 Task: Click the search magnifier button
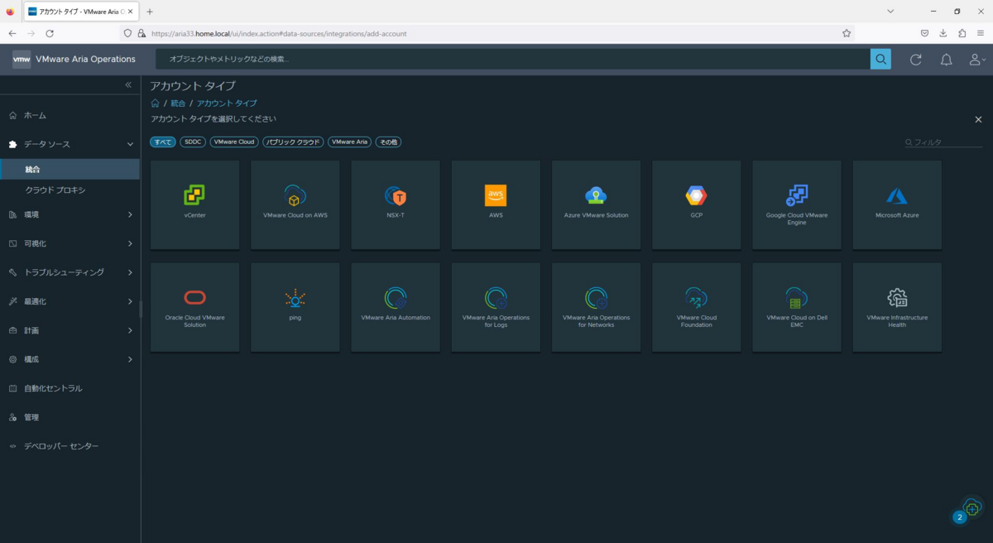(x=880, y=59)
